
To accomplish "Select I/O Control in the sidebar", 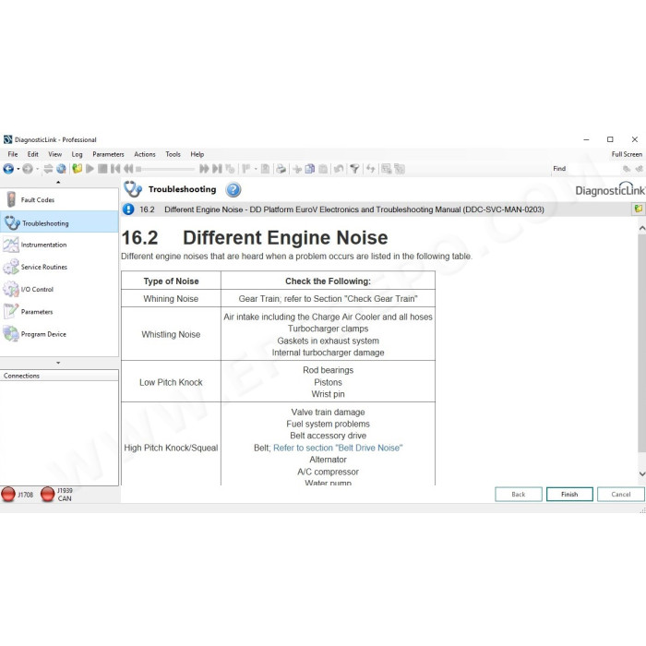I will pyautogui.click(x=59, y=289).
